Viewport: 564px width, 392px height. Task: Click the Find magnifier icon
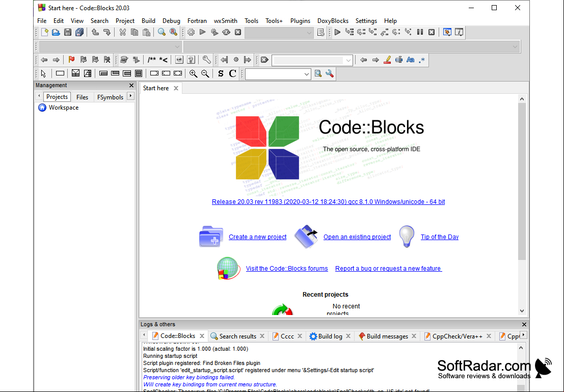coord(162,33)
